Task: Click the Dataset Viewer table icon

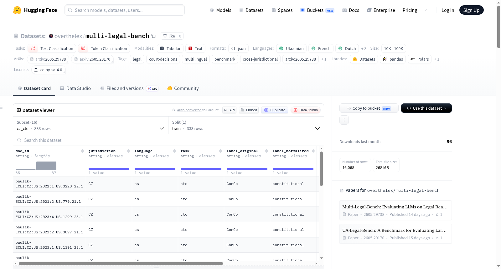Action: coord(19,110)
